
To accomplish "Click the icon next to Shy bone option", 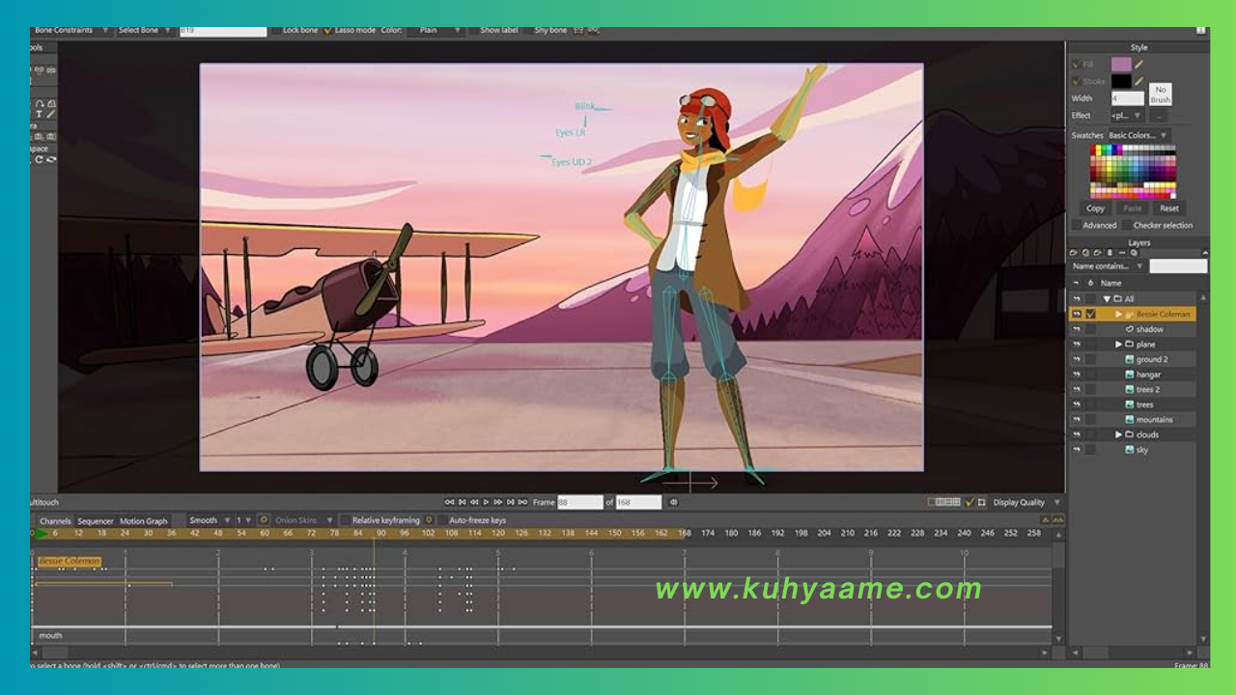I will (578, 30).
